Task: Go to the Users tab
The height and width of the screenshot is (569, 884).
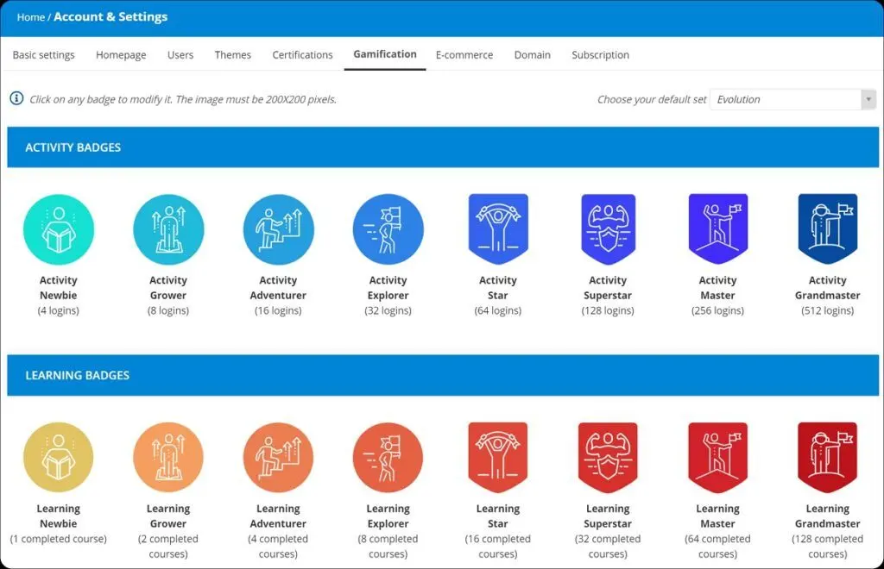Action: 180,54
